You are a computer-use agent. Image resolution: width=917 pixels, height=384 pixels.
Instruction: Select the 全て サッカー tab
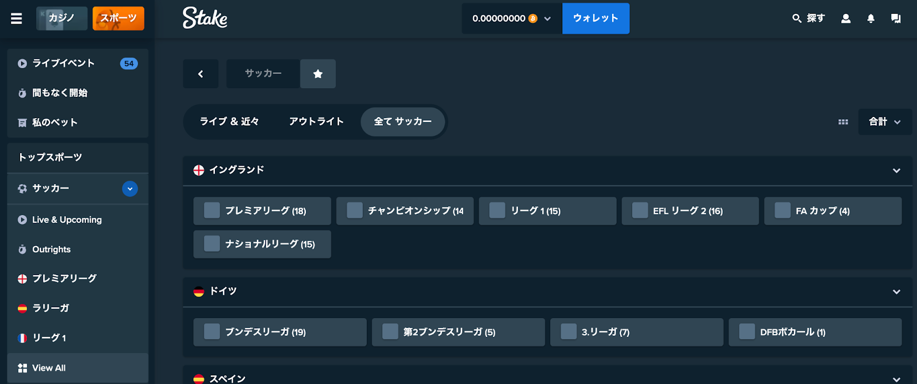(x=403, y=122)
